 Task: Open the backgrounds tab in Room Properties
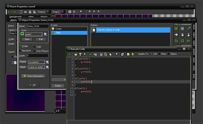pyautogui.click(x=16, y=16)
